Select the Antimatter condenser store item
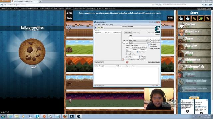Image resolution: width=213 pixels, height=119 pixels. click(x=194, y=89)
